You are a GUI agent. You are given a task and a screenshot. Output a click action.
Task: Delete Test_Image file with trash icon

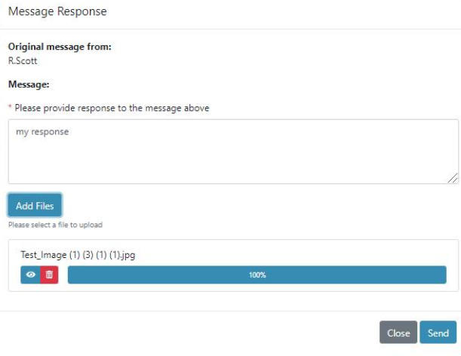[49, 275]
